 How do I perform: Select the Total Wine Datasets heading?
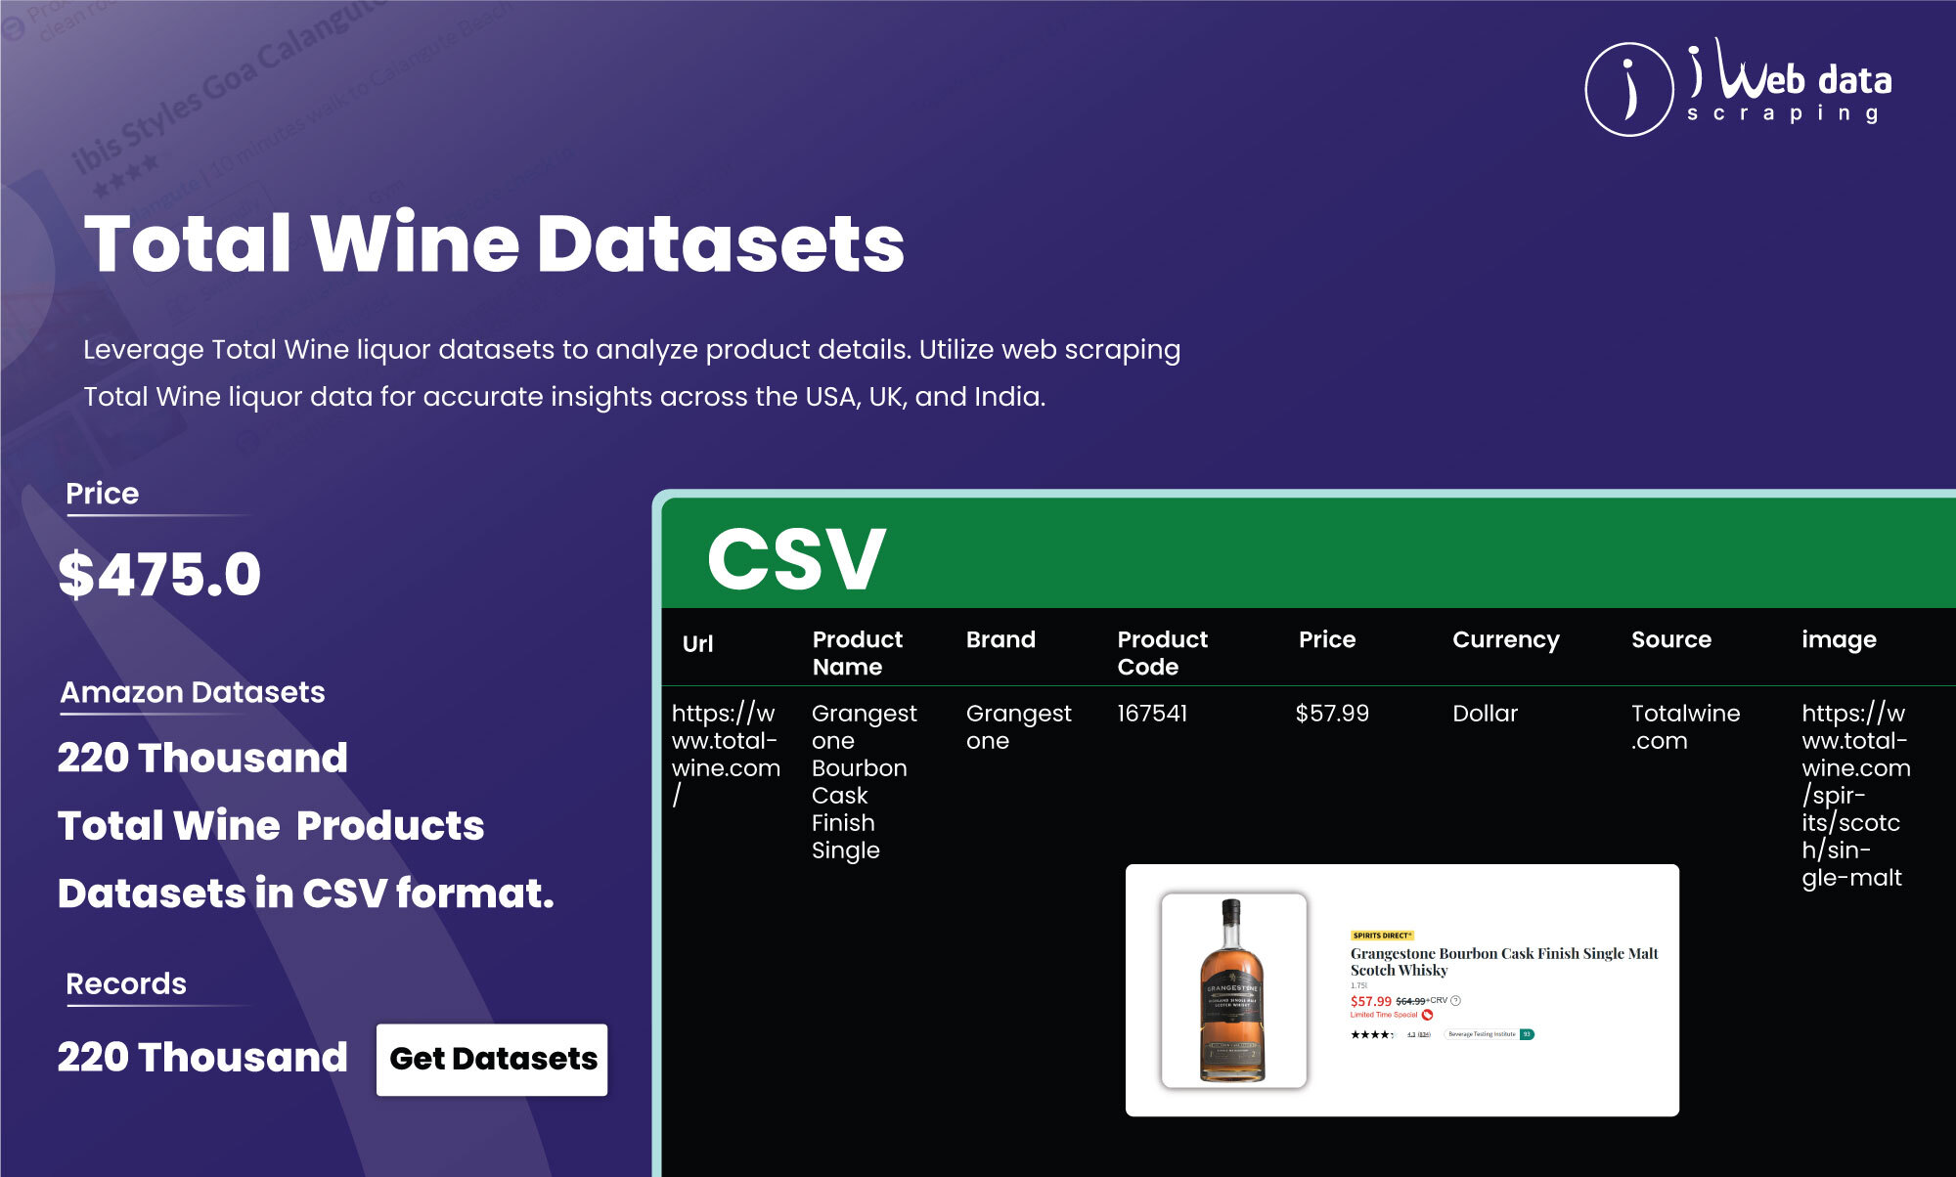click(x=494, y=243)
